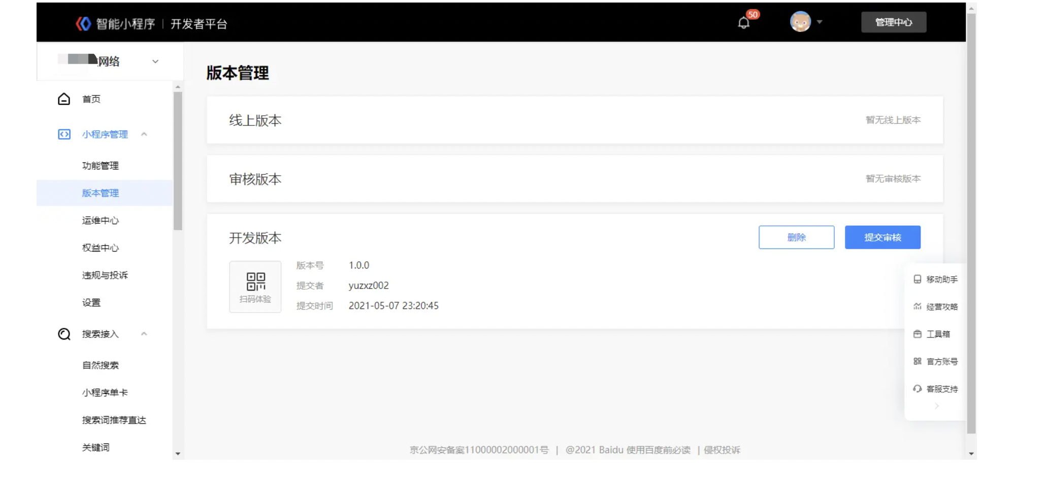The height and width of the screenshot is (478, 1046).
Task: Click the 线上版本 heading
Action: coord(255,121)
